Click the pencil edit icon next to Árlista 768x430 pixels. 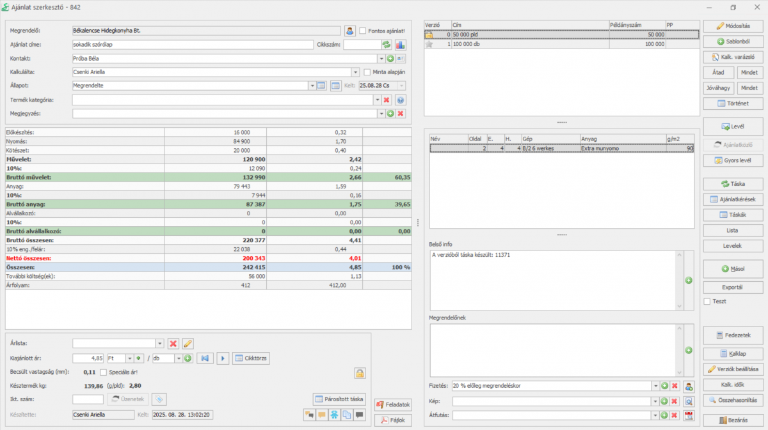[x=187, y=343]
